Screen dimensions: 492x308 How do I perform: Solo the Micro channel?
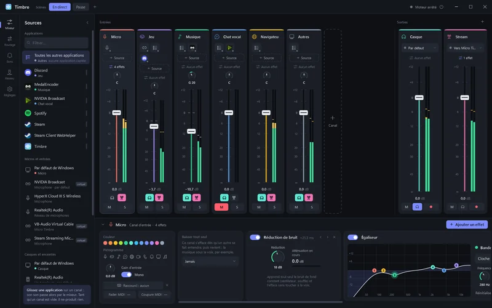pyautogui.click(x=125, y=207)
